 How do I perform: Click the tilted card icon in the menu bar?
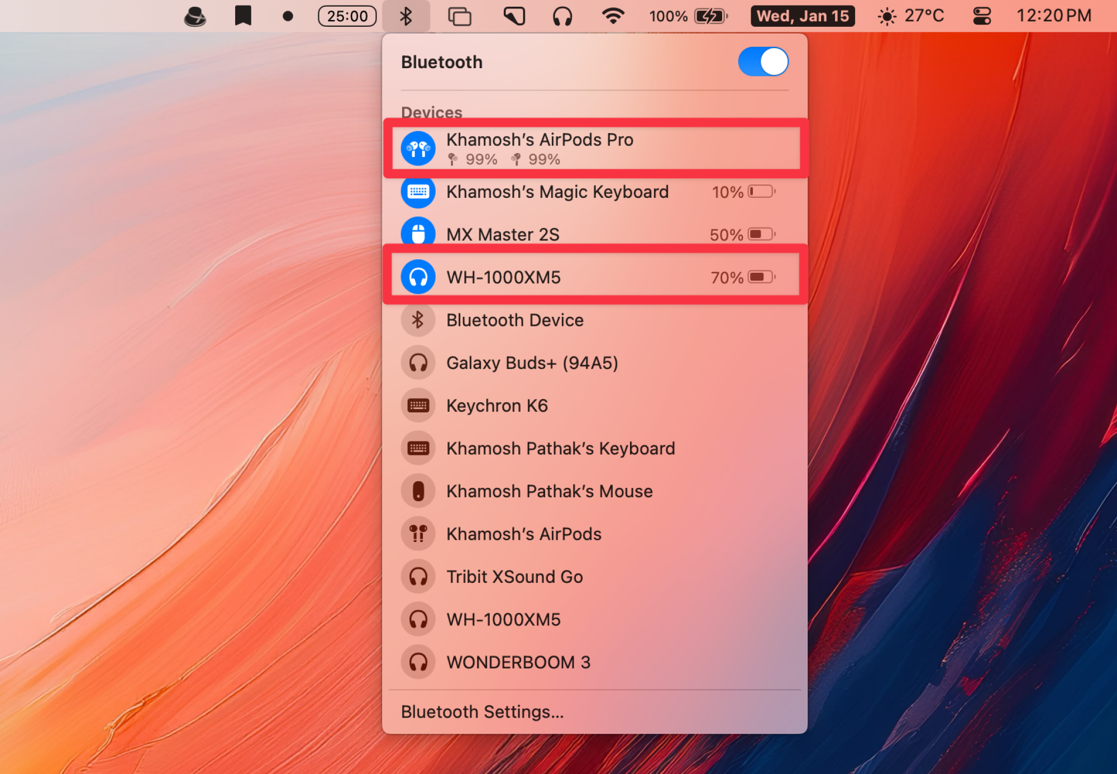514,16
